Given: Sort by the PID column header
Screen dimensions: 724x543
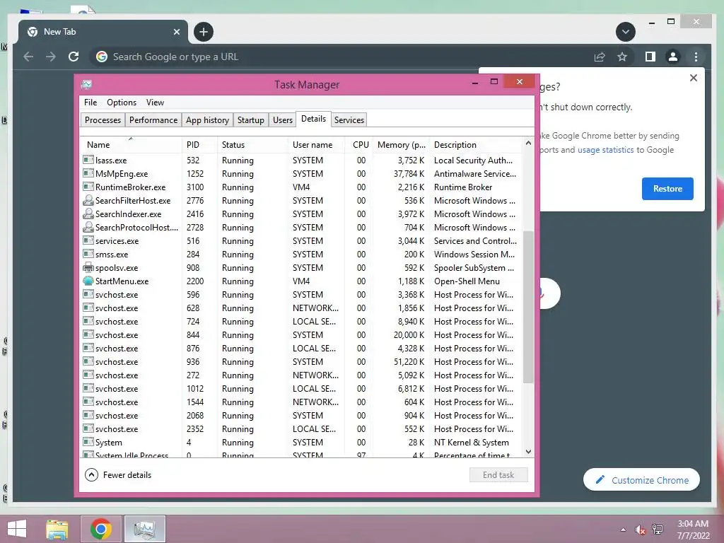Looking at the screenshot, I should click(x=199, y=144).
